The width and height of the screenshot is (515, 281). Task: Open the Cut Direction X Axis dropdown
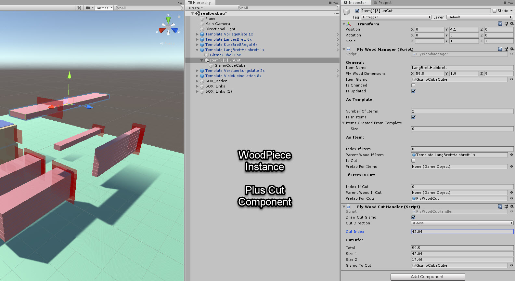(462, 223)
